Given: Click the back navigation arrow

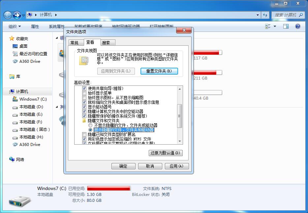Looking at the screenshot, I should (x=7, y=15).
